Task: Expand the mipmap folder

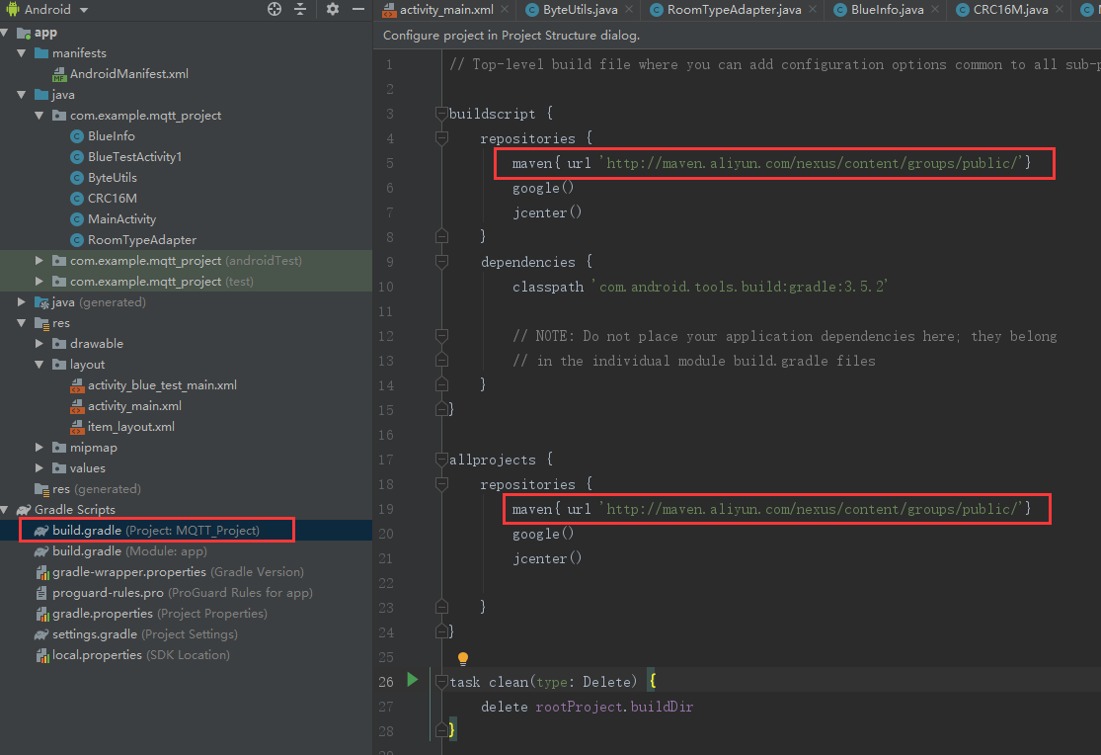Action: coord(39,447)
